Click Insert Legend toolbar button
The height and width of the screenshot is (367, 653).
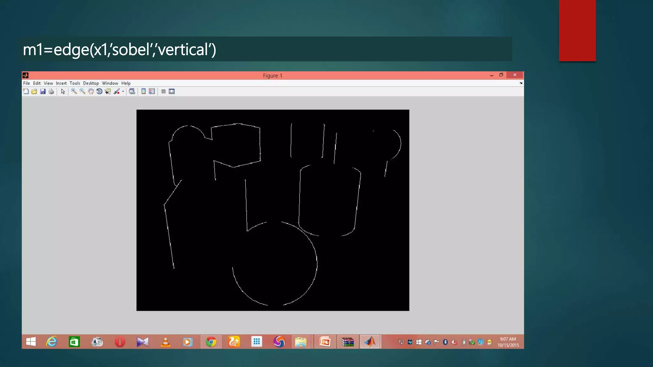point(152,91)
